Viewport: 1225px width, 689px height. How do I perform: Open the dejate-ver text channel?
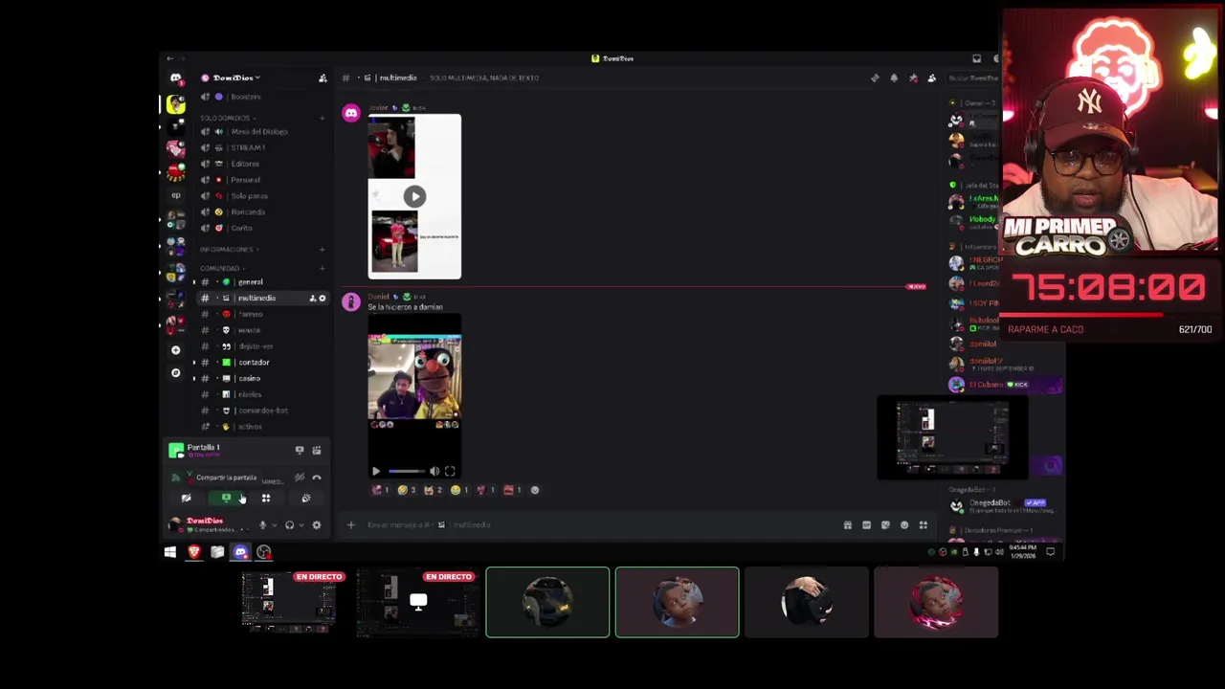[260, 346]
